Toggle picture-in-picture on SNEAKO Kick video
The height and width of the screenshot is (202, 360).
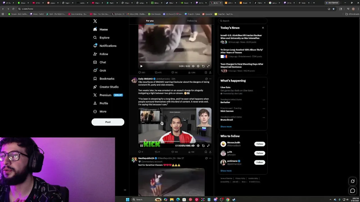203,146
